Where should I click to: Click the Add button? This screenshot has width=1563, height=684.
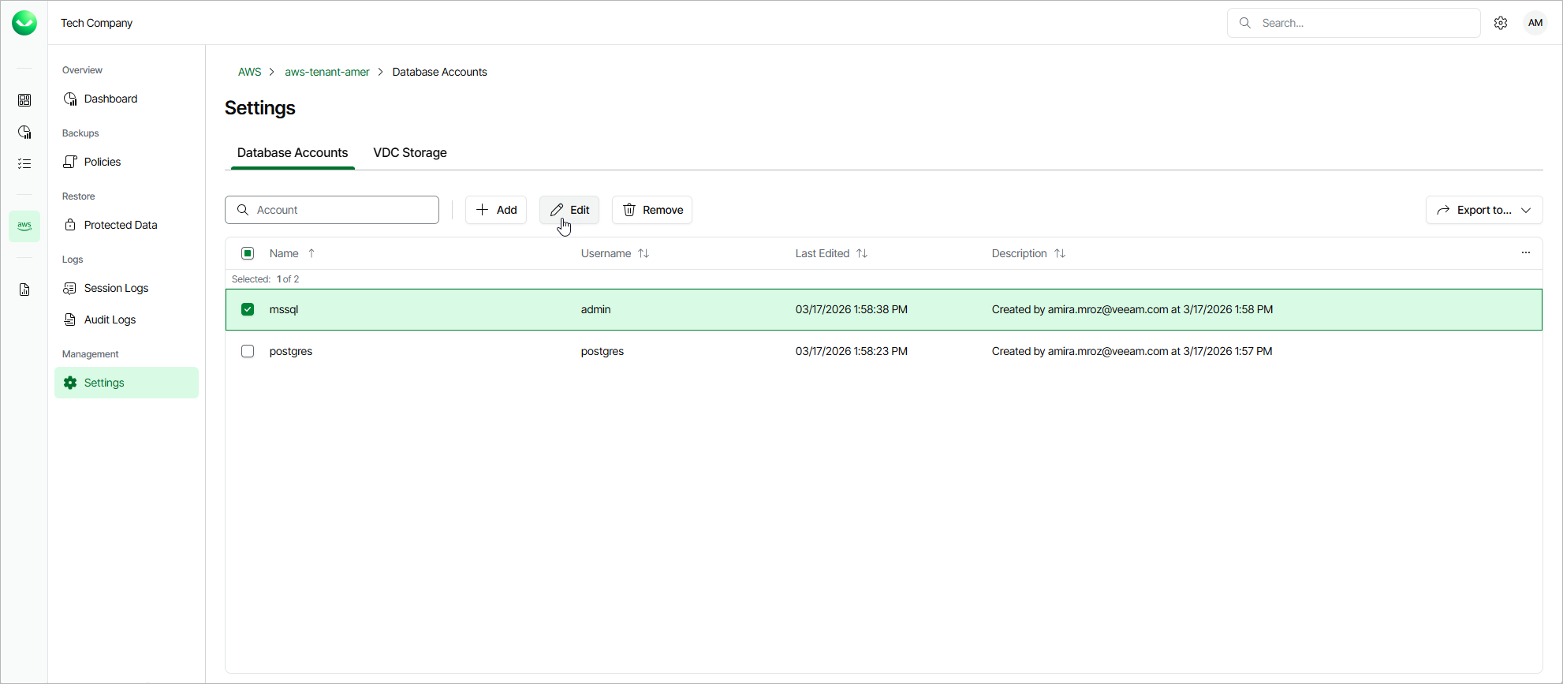pyautogui.click(x=496, y=210)
